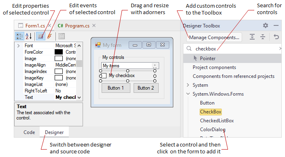The image size is (285, 157).
Task: Click the Manage Components button
Action: pyautogui.click(x=214, y=38)
